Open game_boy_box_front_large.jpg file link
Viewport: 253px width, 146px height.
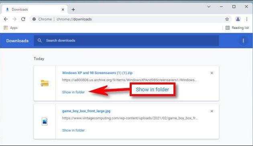click(x=86, y=111)
